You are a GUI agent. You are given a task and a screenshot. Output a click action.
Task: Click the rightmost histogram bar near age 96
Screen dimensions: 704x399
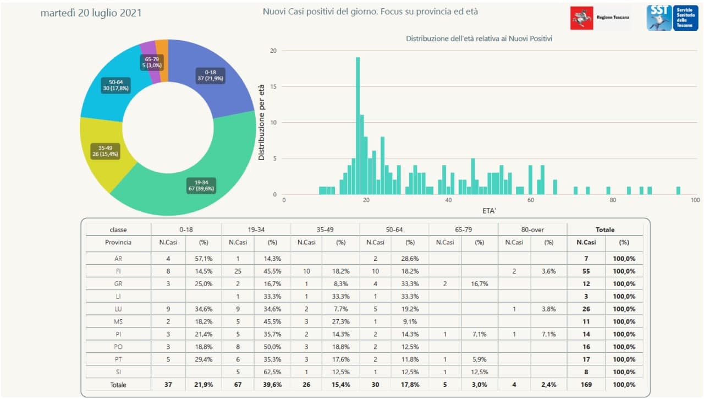678,190
